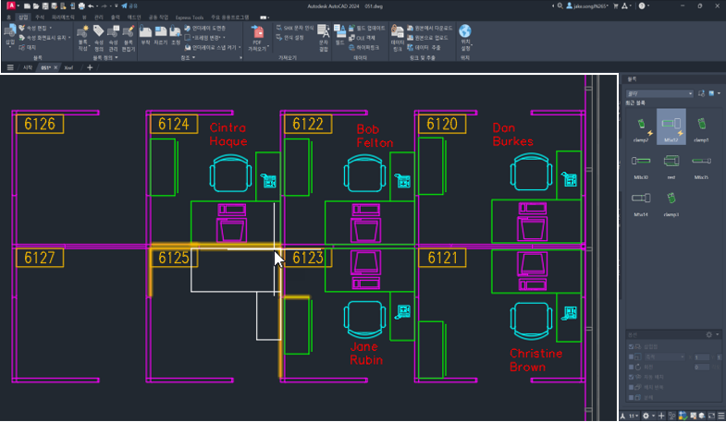Open 속성 정의 define attributes tool
Viewport: 726px width, 422px height.
[99, 38]
